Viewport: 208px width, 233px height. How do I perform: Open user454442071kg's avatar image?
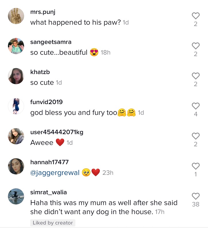(x=16, y=136)
